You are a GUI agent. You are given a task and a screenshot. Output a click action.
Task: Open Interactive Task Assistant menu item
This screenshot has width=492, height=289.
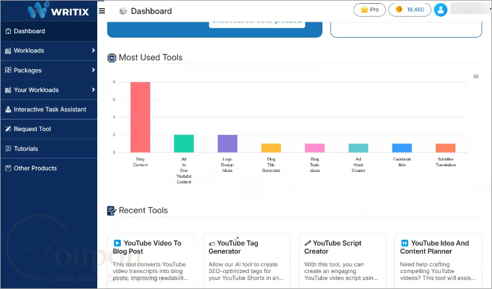tap(49, 109)
